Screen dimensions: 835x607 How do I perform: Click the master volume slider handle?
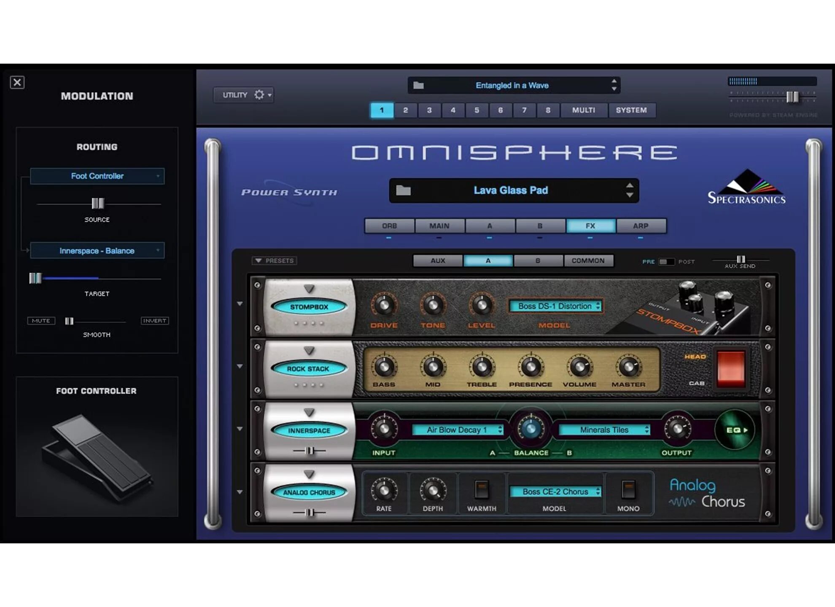click(792, 97)
